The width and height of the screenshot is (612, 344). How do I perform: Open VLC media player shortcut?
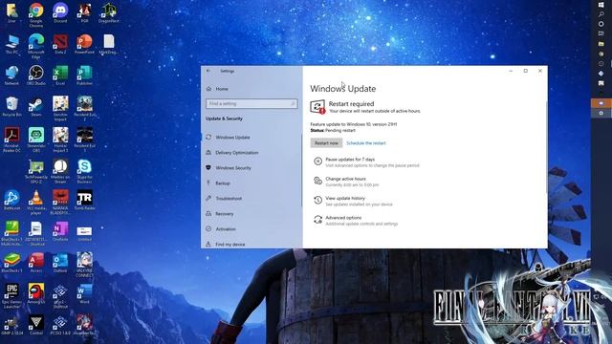(36, 202)
